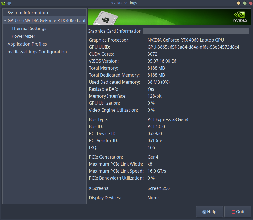Click the NVIDIA app icon in title bar

(x=3, y=3)
